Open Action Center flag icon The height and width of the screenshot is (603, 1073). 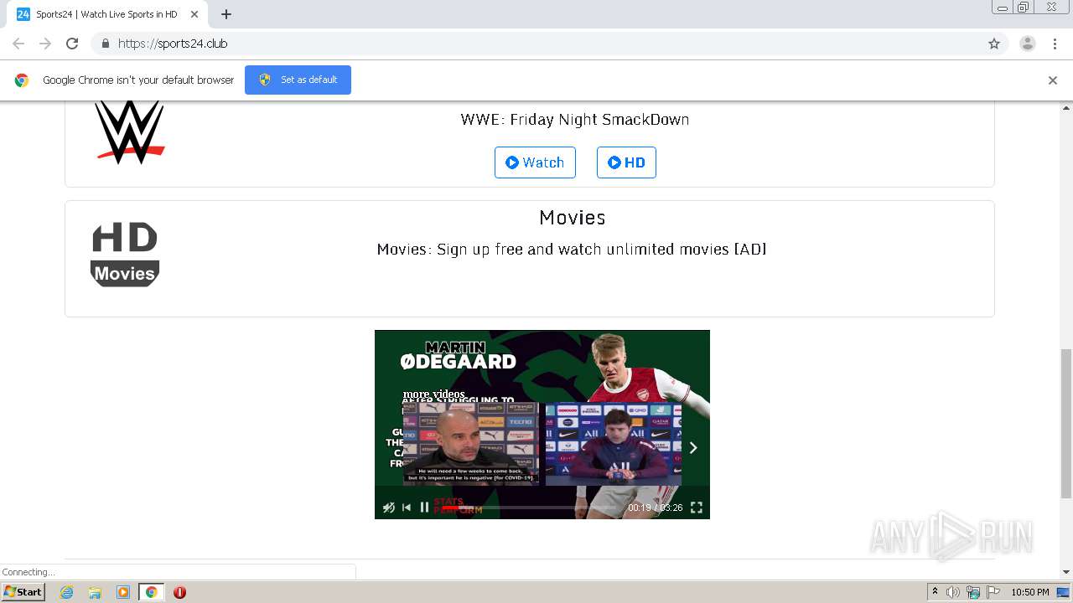(x=993, y=592)
